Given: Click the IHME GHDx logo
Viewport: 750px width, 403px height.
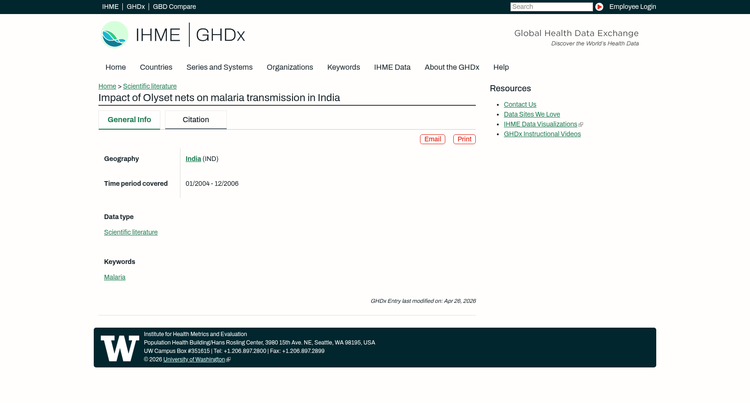Looking at the screenshot, I should coord(173,35).
